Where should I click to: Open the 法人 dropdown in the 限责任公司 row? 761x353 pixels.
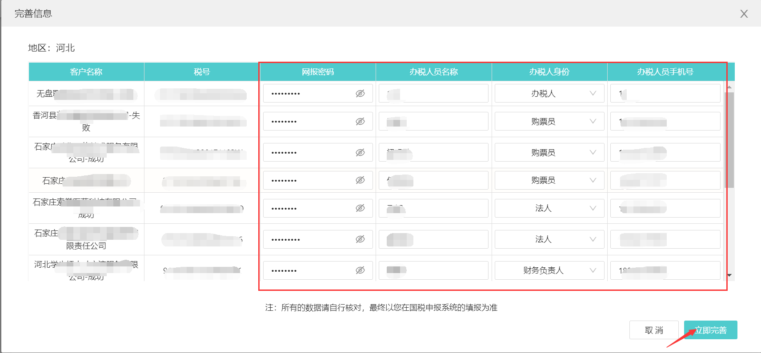(x=549, y=239)
